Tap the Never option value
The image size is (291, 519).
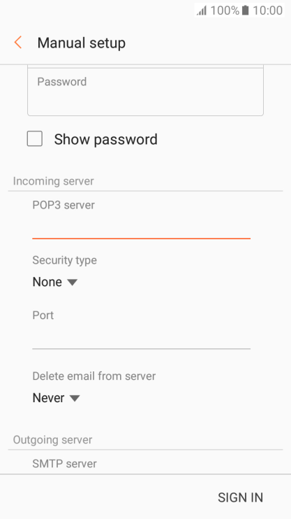49,398
